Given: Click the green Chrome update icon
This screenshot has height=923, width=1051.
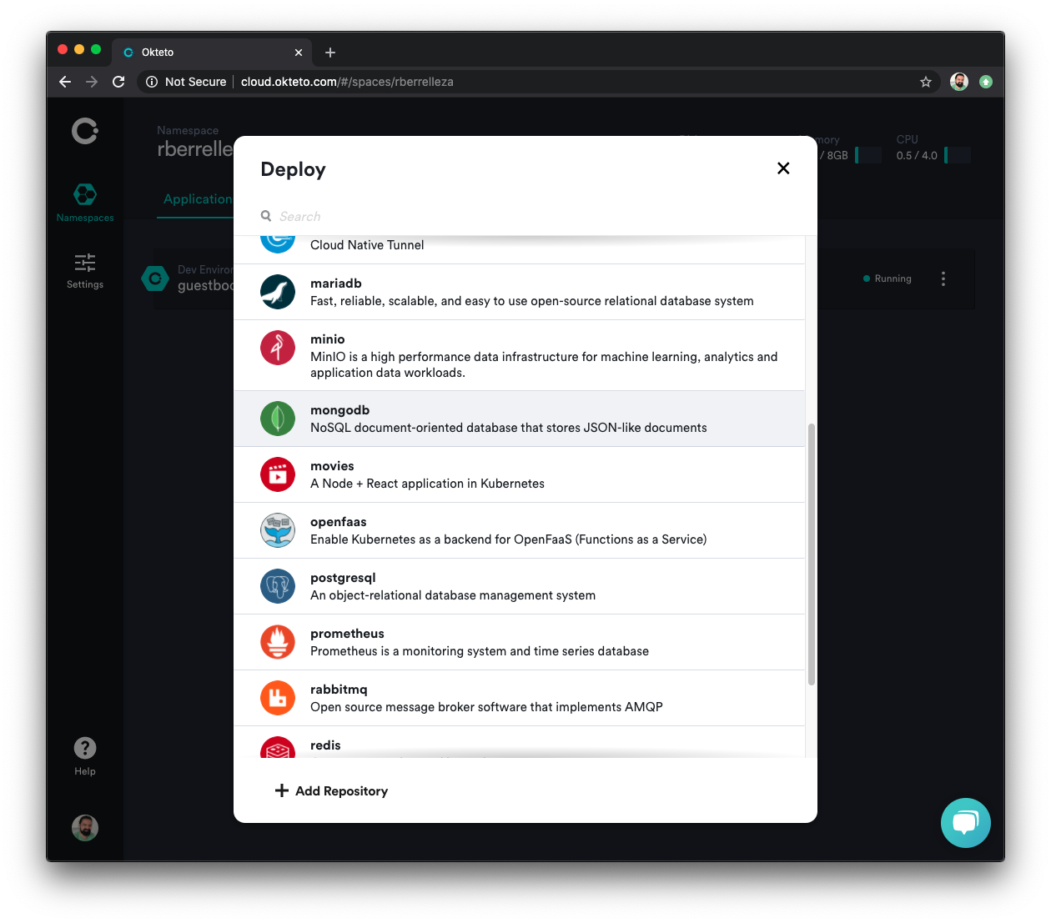Looking at the screenshot, I should click(986, 82).
